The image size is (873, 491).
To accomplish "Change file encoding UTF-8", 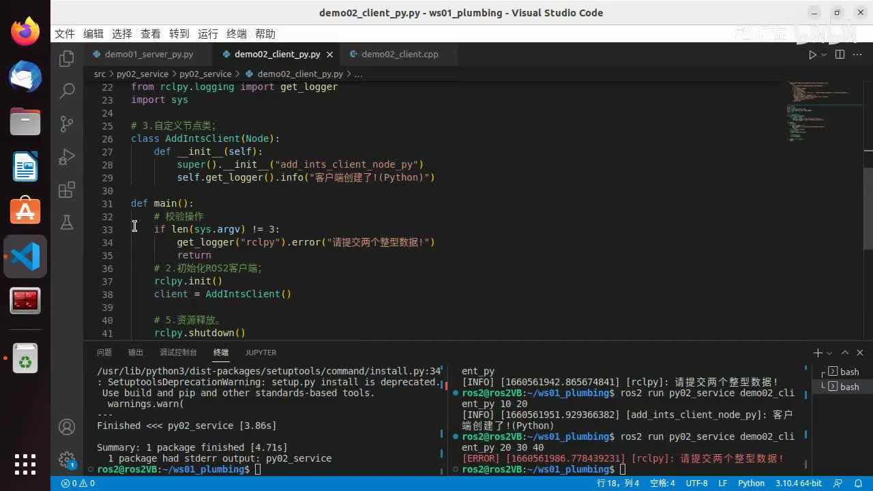I will click(696, 483).
